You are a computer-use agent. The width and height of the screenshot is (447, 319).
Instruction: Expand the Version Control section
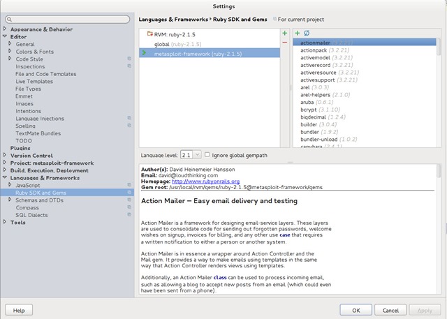[5, 155]
